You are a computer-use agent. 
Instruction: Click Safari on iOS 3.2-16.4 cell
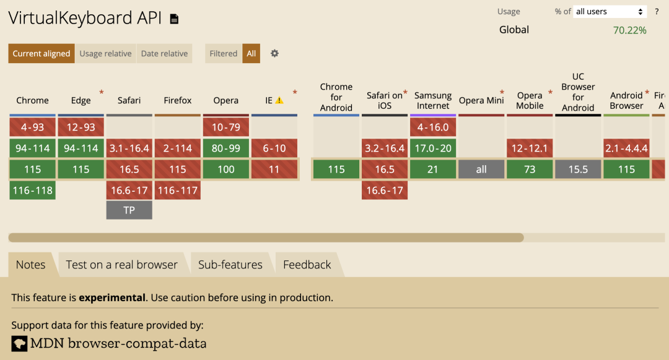[385, 148]
